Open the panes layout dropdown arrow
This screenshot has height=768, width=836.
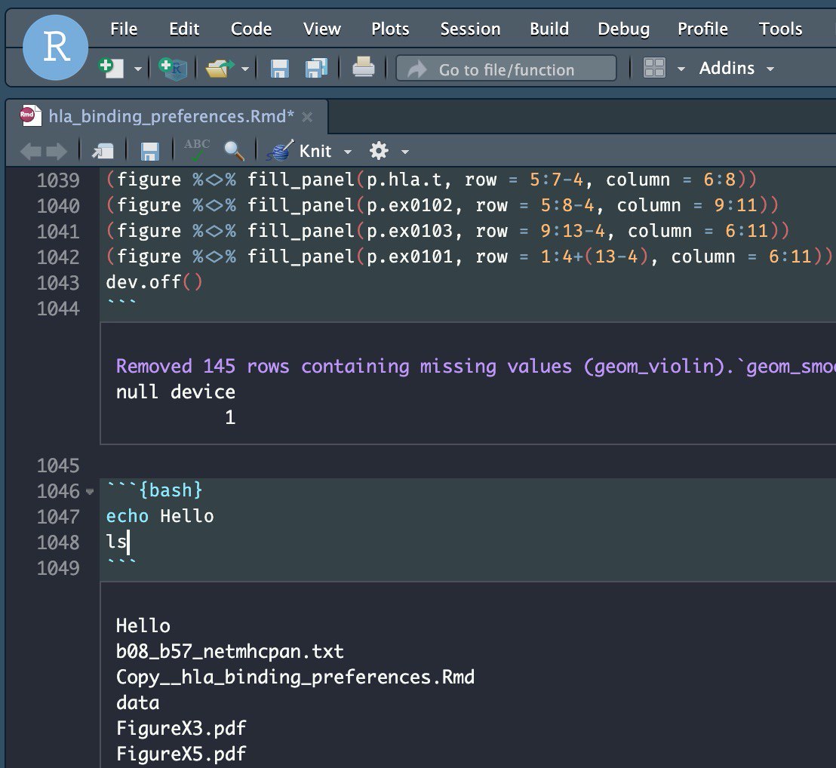(681, 69)
